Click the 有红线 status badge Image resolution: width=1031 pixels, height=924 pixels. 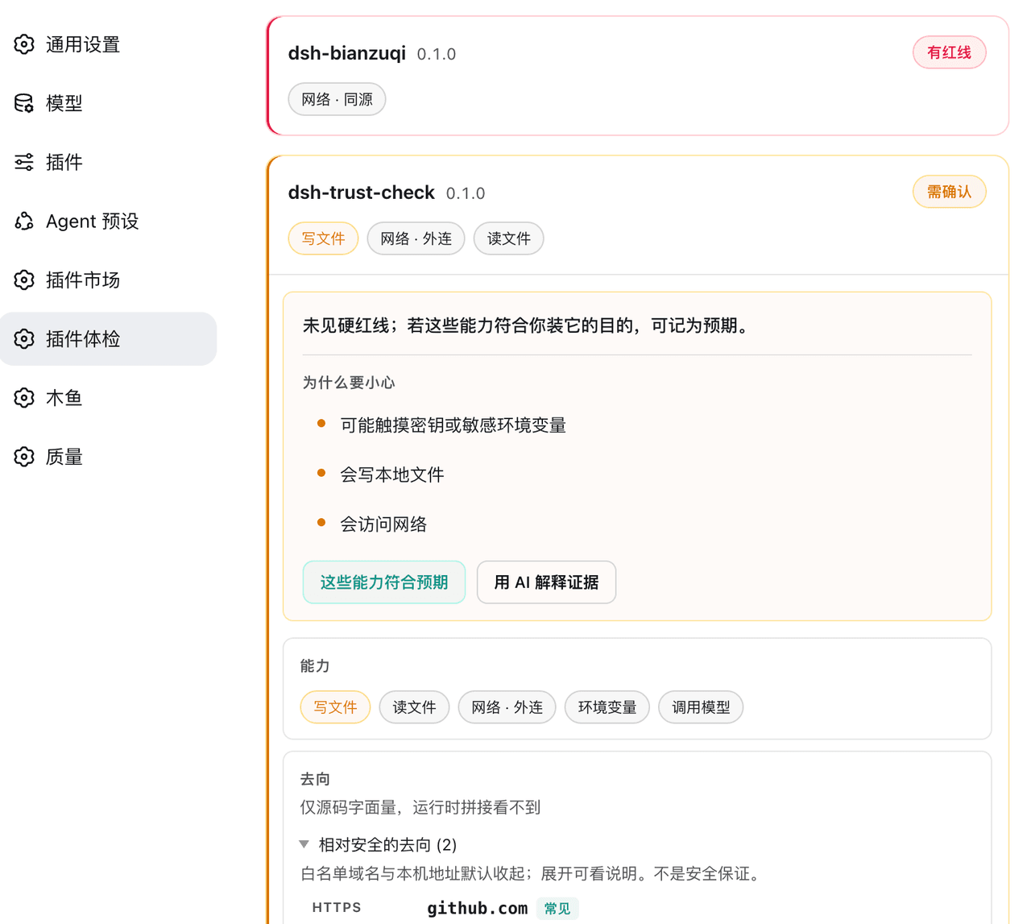[949, 52]
